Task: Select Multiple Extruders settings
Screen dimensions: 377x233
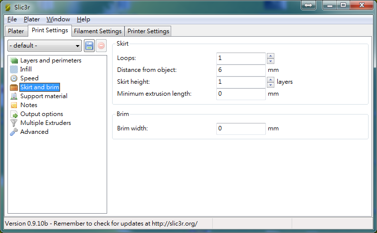Action: point(46,123)
